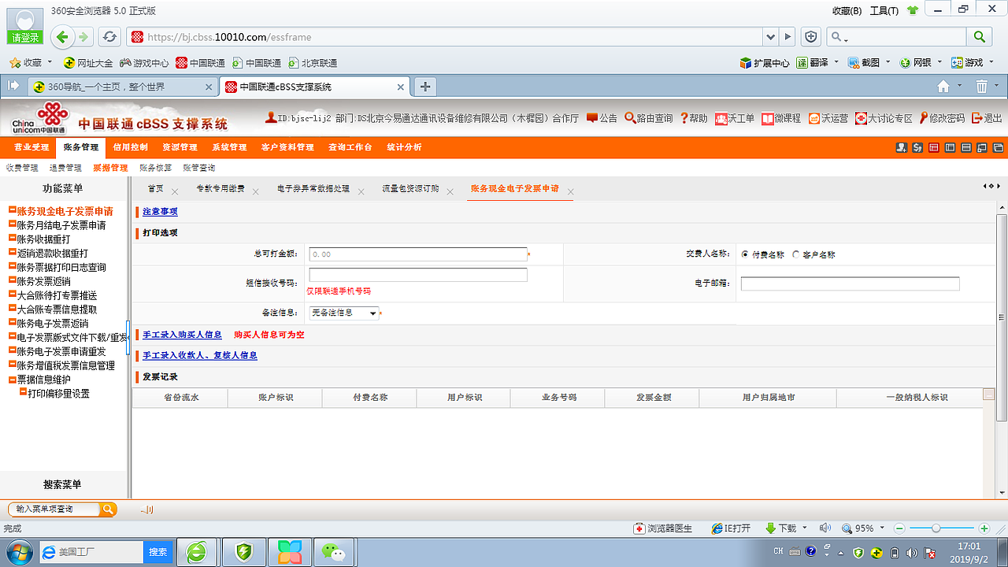
Task: Open the 备注信息 dropdown
Action: tap(344, 313)
